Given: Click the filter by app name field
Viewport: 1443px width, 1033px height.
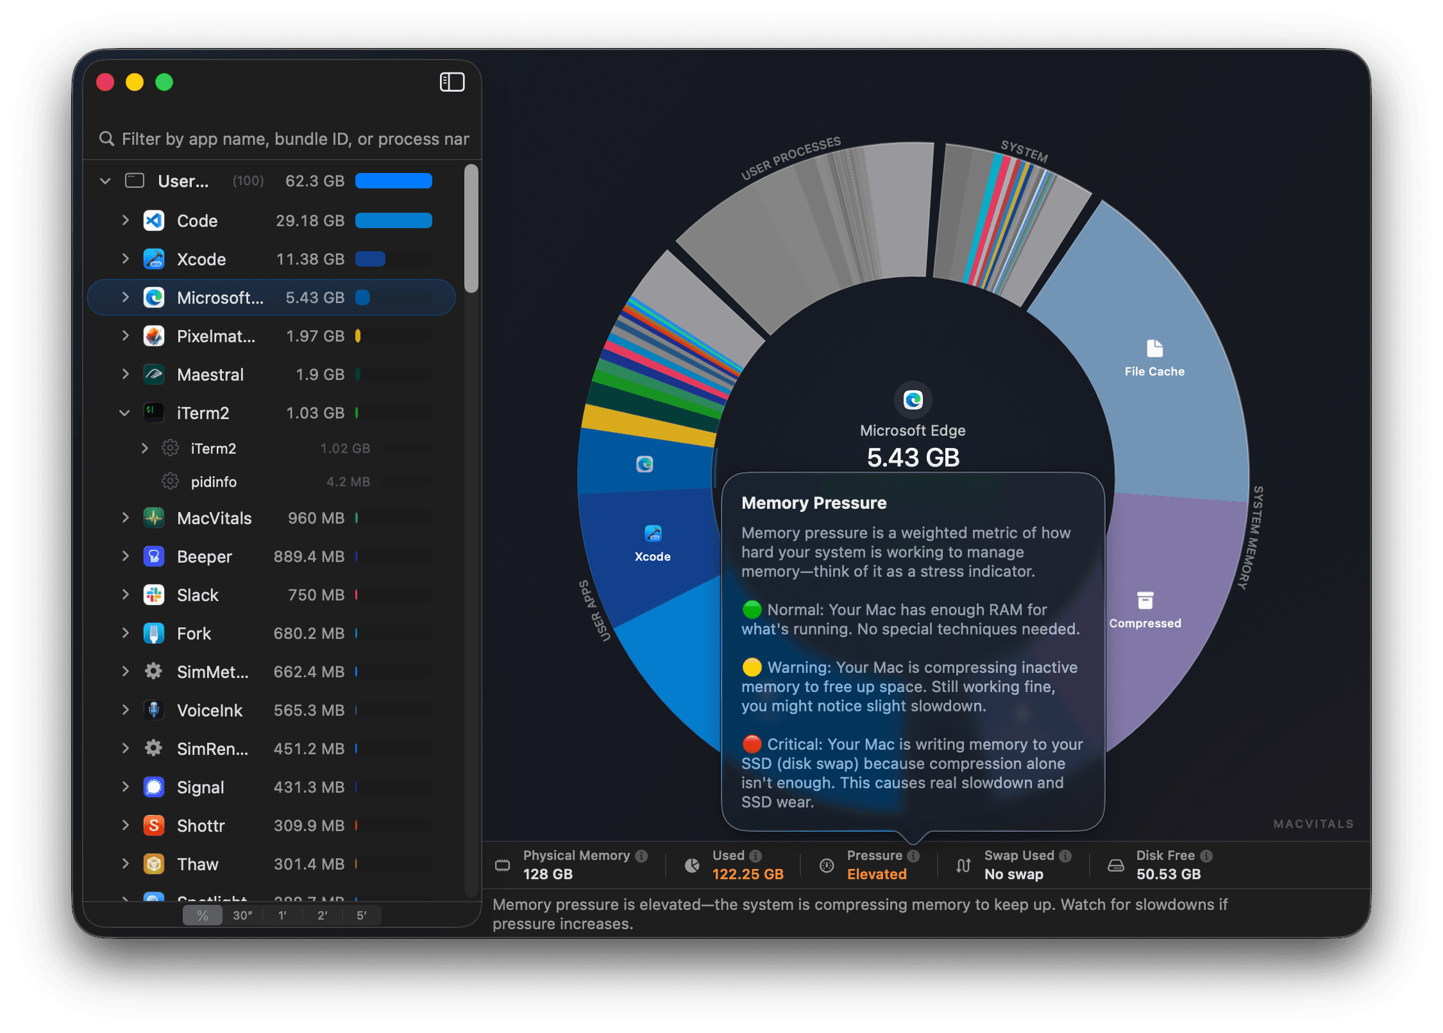Looking at the screenshot, I should [295, 139].
